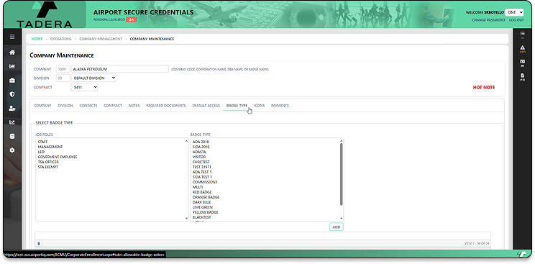
Task: Switch to the Contract tab
Action: 113,106
